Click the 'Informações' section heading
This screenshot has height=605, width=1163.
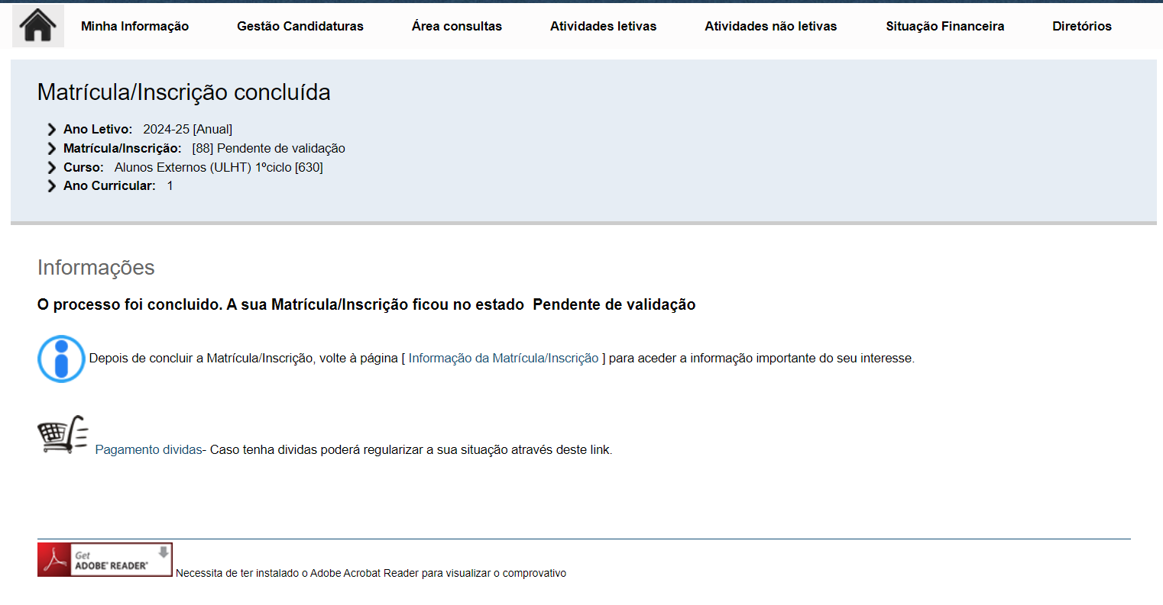(x=96, y=267)
